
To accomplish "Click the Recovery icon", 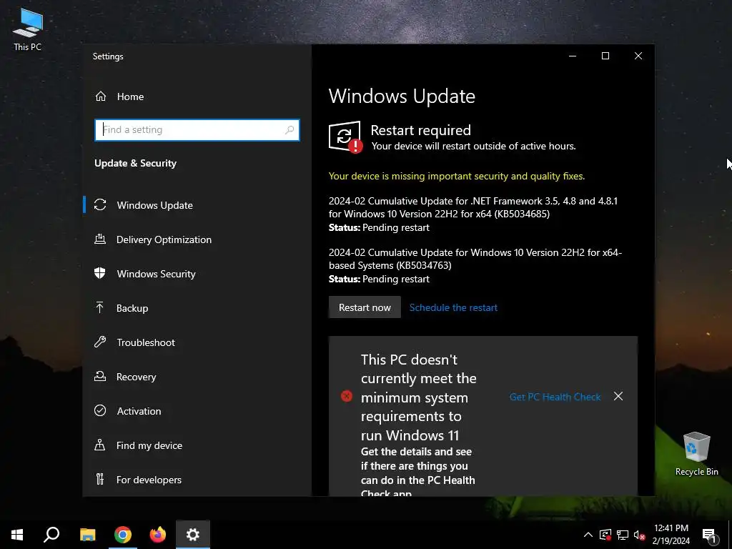I will tap(100, 376).
